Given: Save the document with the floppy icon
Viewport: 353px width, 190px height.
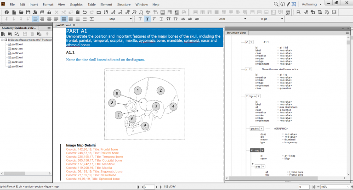Looking at the screenshot, I should (x=28, y=12).
